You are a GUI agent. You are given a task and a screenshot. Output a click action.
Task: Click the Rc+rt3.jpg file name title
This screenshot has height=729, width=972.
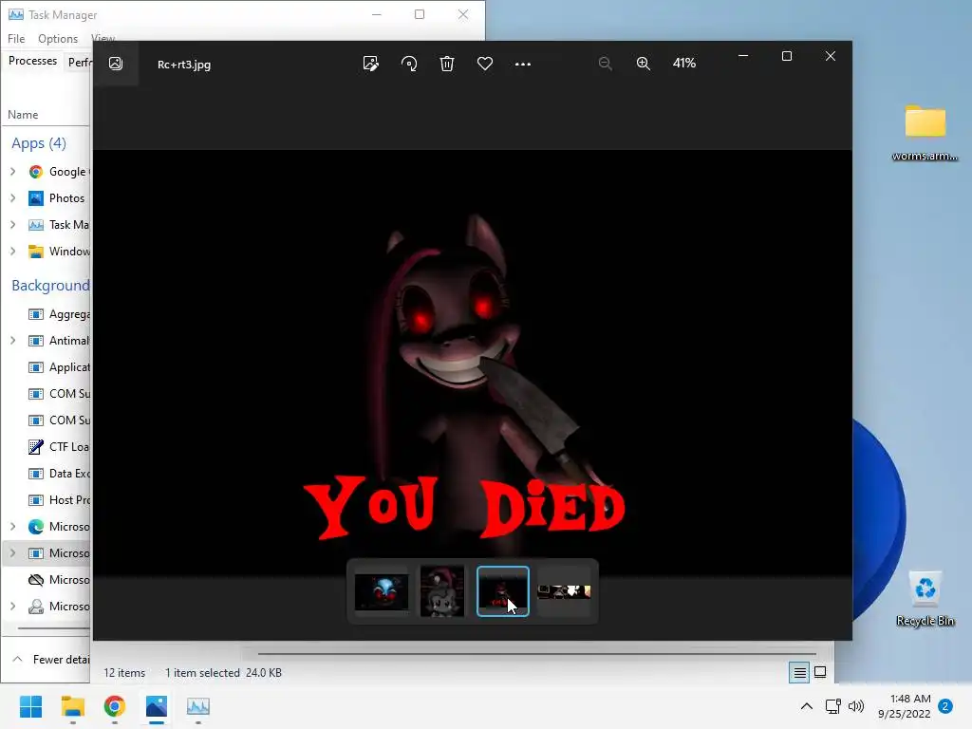184,65
